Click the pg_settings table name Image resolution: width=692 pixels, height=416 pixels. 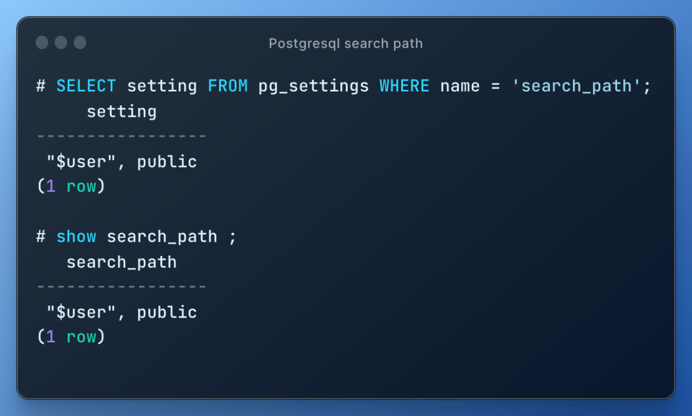314,87
